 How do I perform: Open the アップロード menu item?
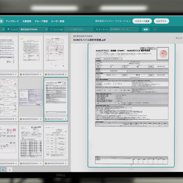click(12, 21)
